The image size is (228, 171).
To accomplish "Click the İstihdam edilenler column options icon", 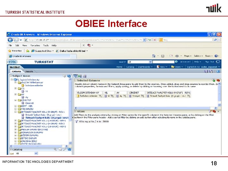I will (x=100, y=96).
